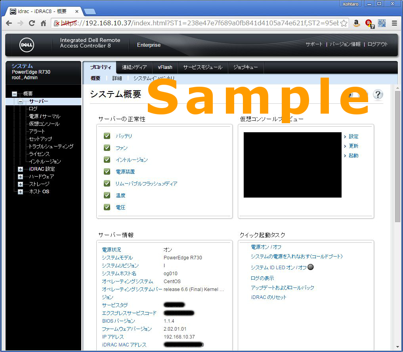The height and width of the screenshot is (352, 403).
Task: Collapse the サーバー tree node
Action: coord(20,101)
